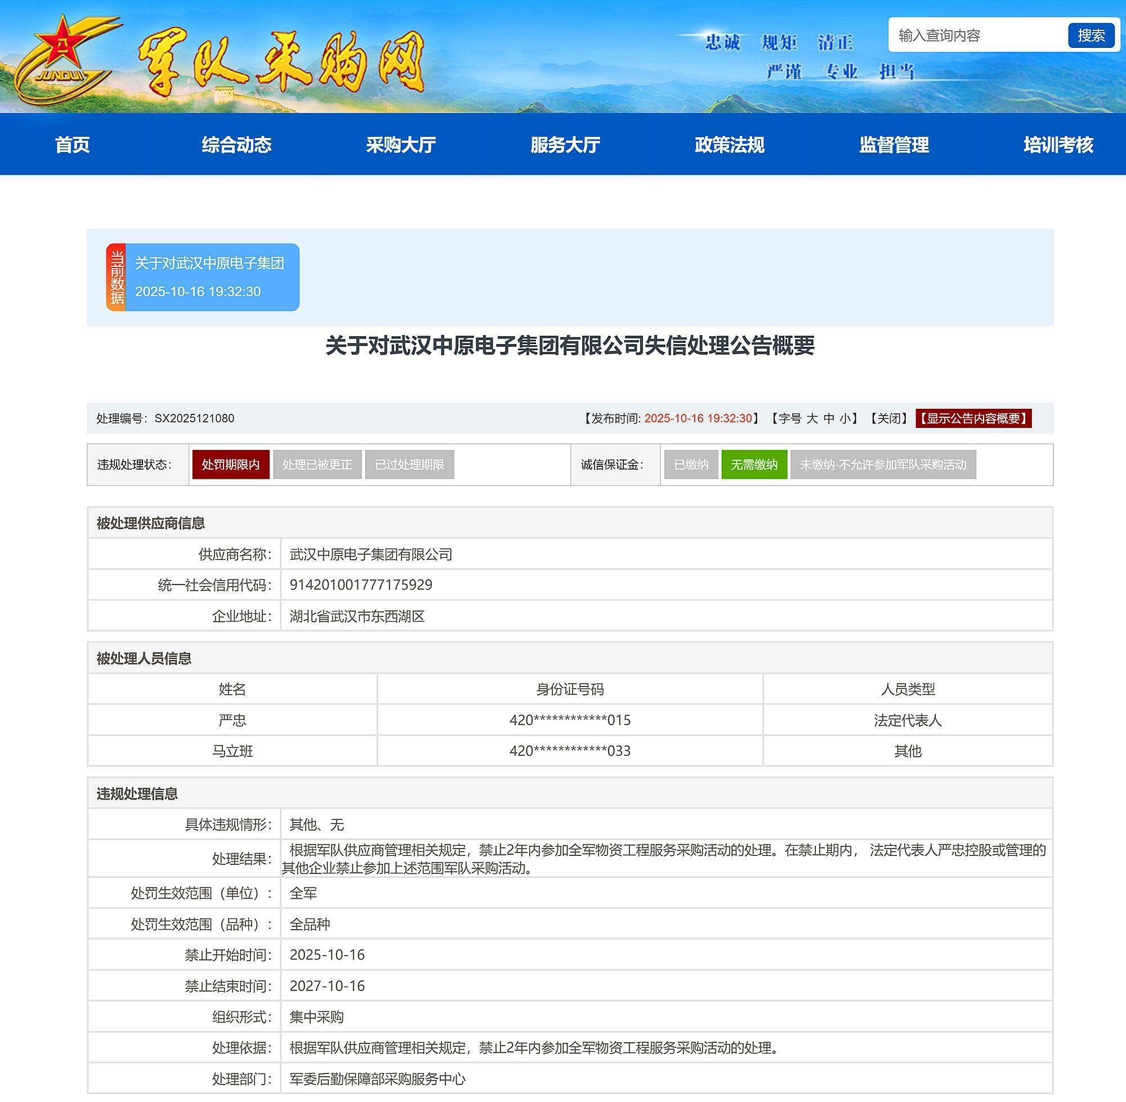
Task: Open the 首页 navigation menu
Action: click(72, 146)
